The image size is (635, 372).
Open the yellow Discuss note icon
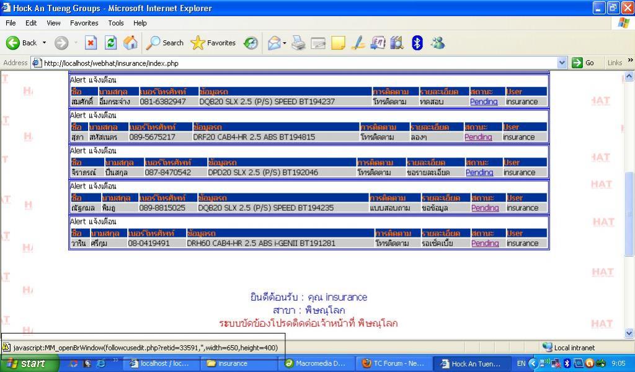point(338,43)
